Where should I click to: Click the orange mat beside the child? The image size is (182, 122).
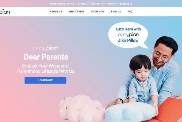click(170, 110)
